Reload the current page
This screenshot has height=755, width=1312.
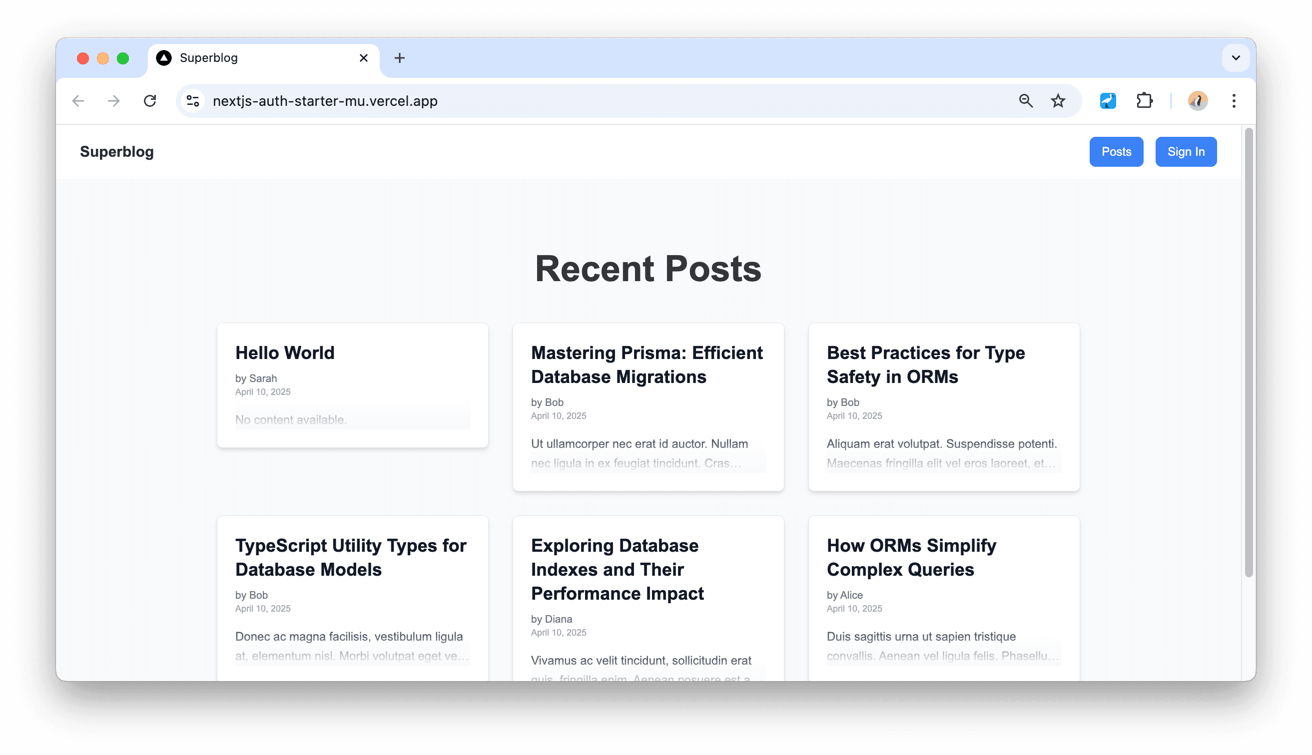pyautogui.click(x=150, y=100)
